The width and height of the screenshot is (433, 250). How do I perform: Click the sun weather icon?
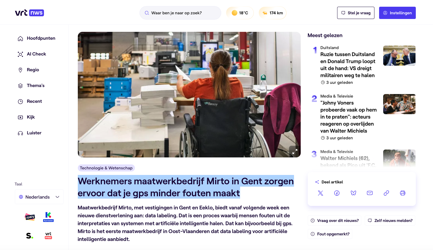click(x=235, y=13)
